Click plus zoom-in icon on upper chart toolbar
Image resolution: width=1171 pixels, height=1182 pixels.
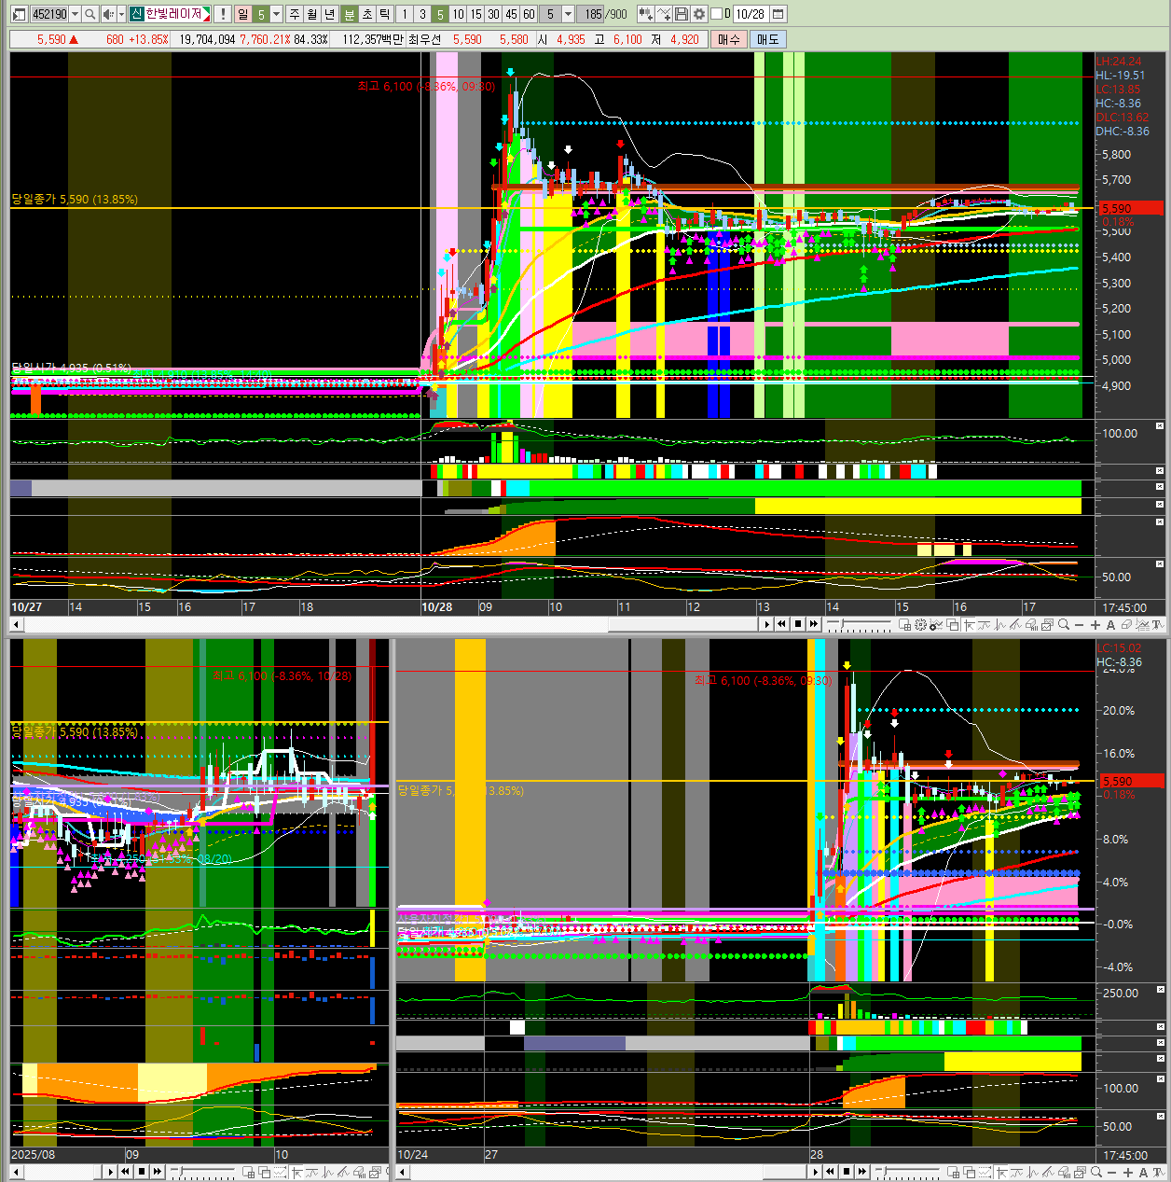coord(1095,625)
